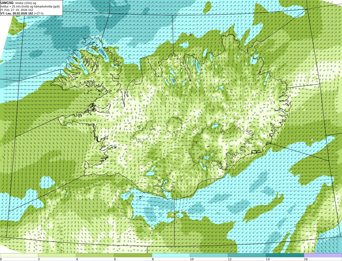Choose the dark teal 14–16 m/s legend swatch
342x261 pixels.
point(285,255)
